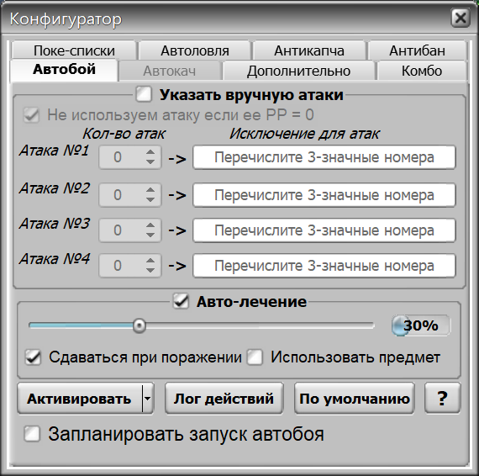The width and height of the screenshot is (479, 476).
Task: Click Атака №3 exclusion numbers field
Action: 324,230
